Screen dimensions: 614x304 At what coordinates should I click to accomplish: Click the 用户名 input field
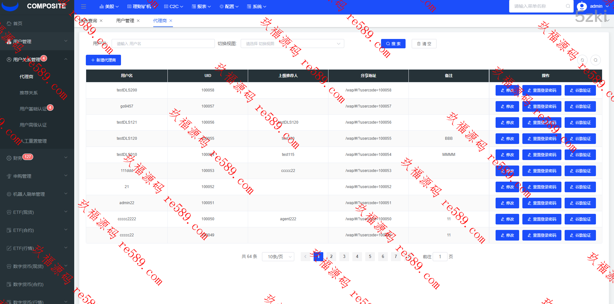tap(163, 44)
